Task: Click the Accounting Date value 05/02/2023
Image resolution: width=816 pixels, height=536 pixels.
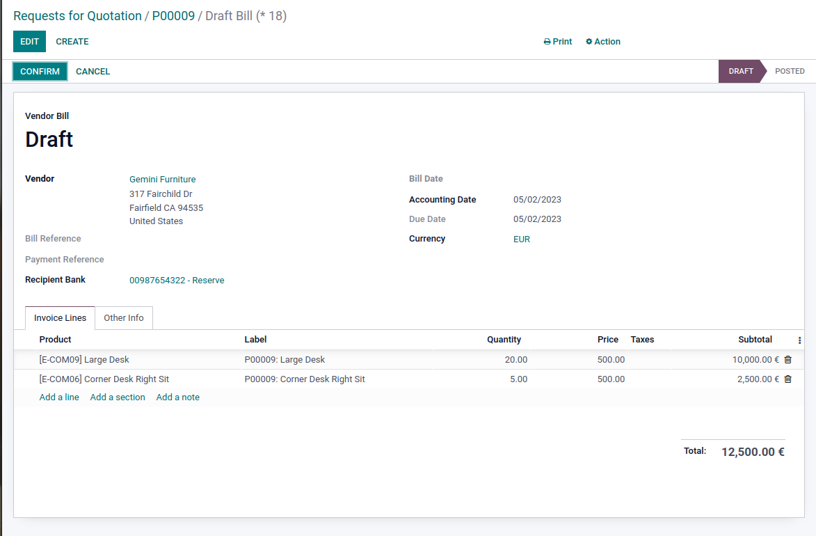Action: click(537, 200)
